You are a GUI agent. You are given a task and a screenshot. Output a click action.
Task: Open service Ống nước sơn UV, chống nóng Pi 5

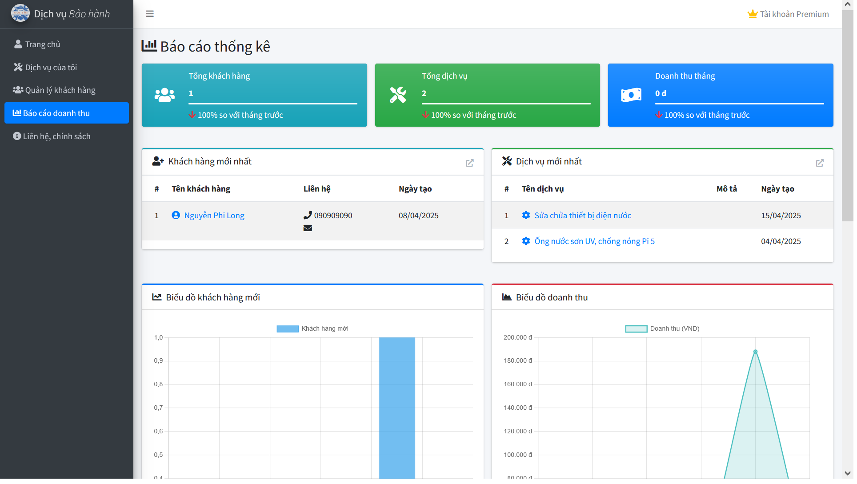(594, 241)
